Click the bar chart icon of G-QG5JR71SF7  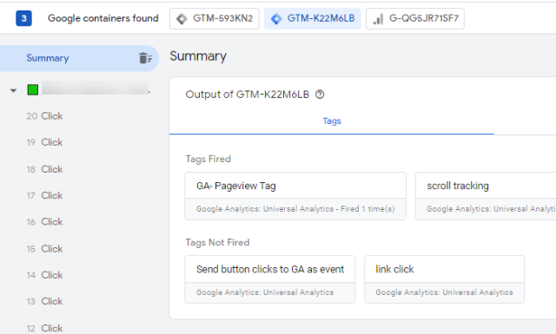coord(379,19)
